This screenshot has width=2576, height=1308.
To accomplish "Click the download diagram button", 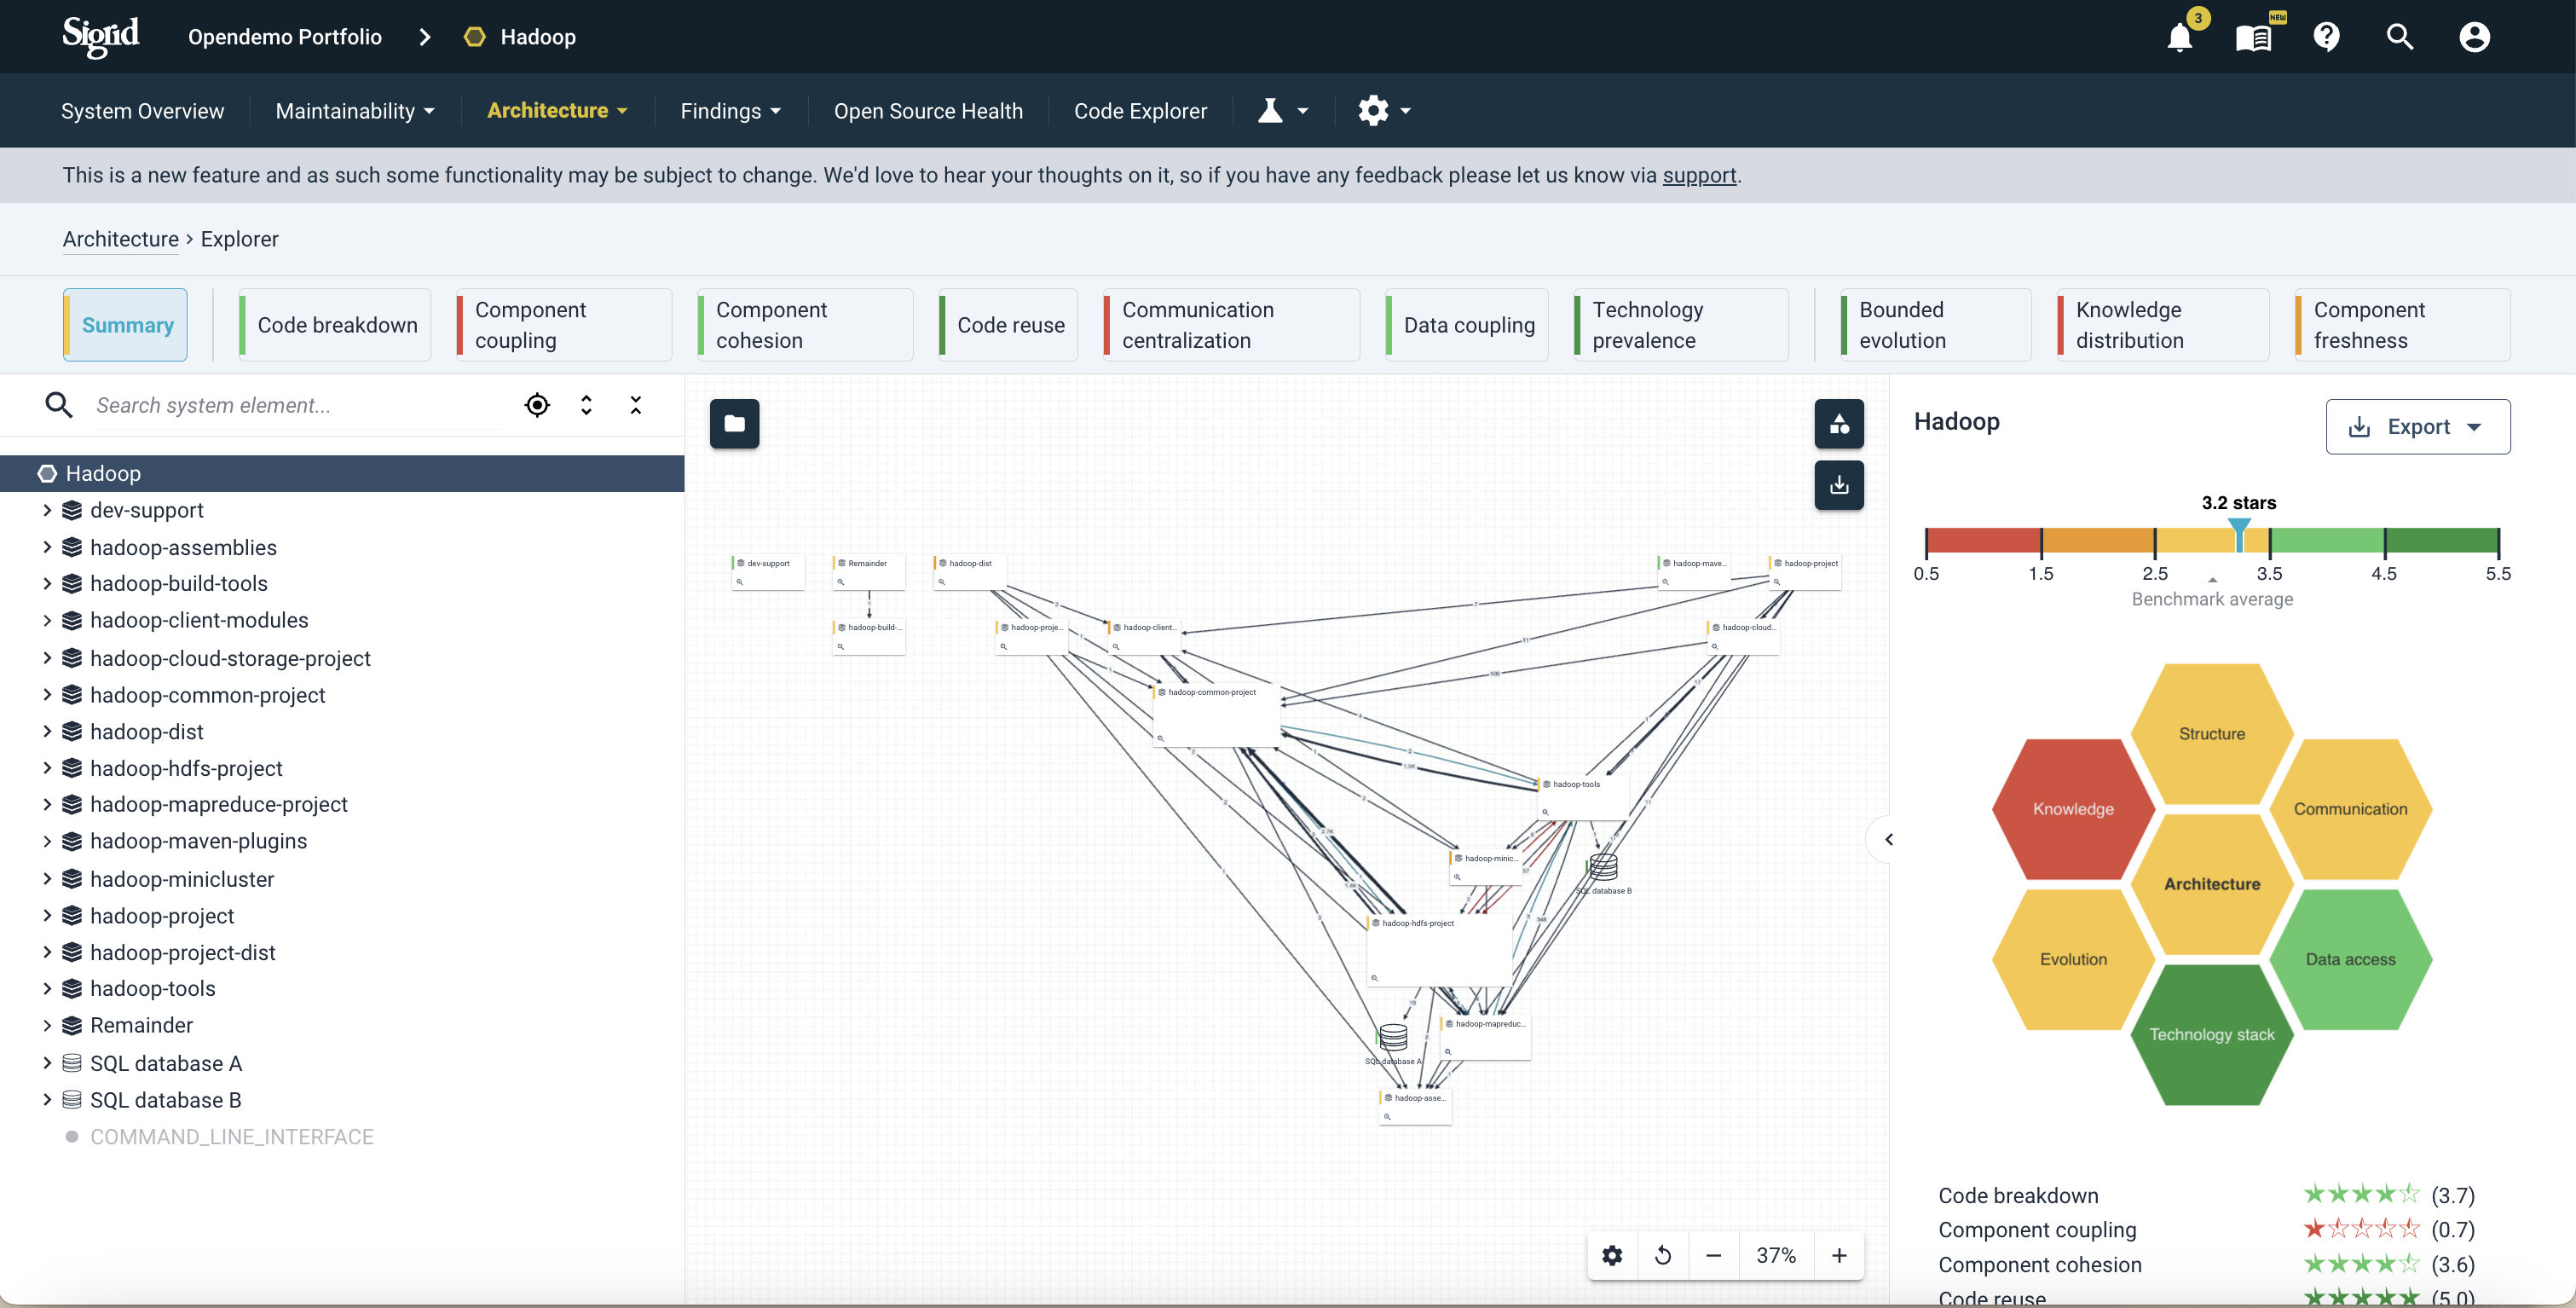I will 1839,485.
